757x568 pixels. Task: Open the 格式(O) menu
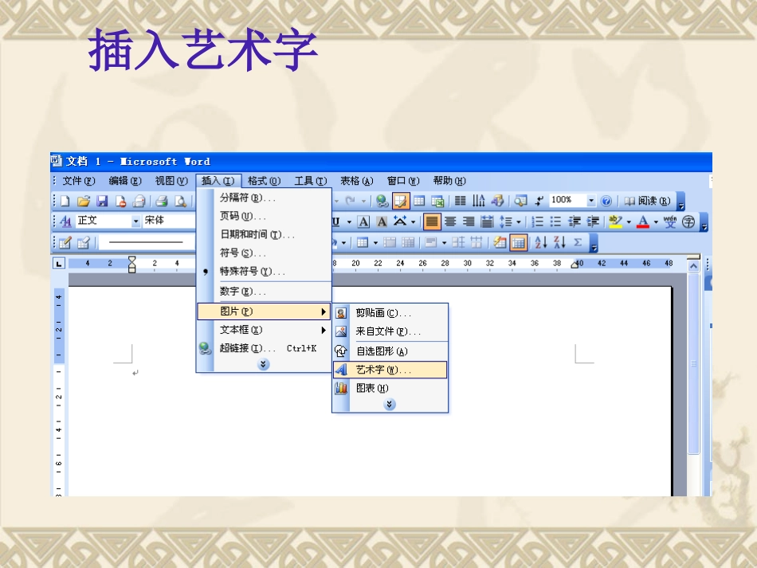pos(264,181)
